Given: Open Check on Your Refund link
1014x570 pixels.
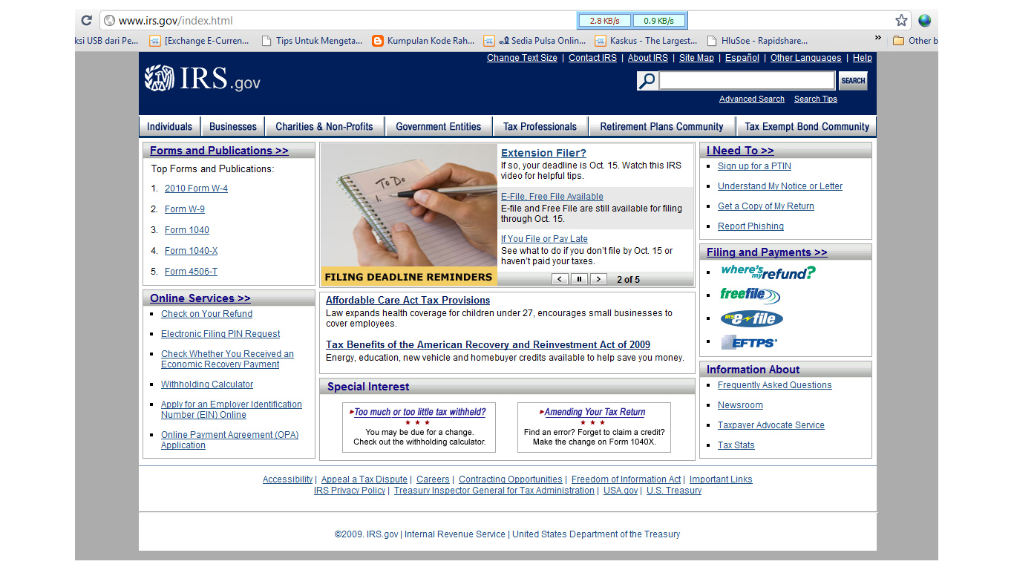Looking at the screenshot, I should [x=206, y=314].
